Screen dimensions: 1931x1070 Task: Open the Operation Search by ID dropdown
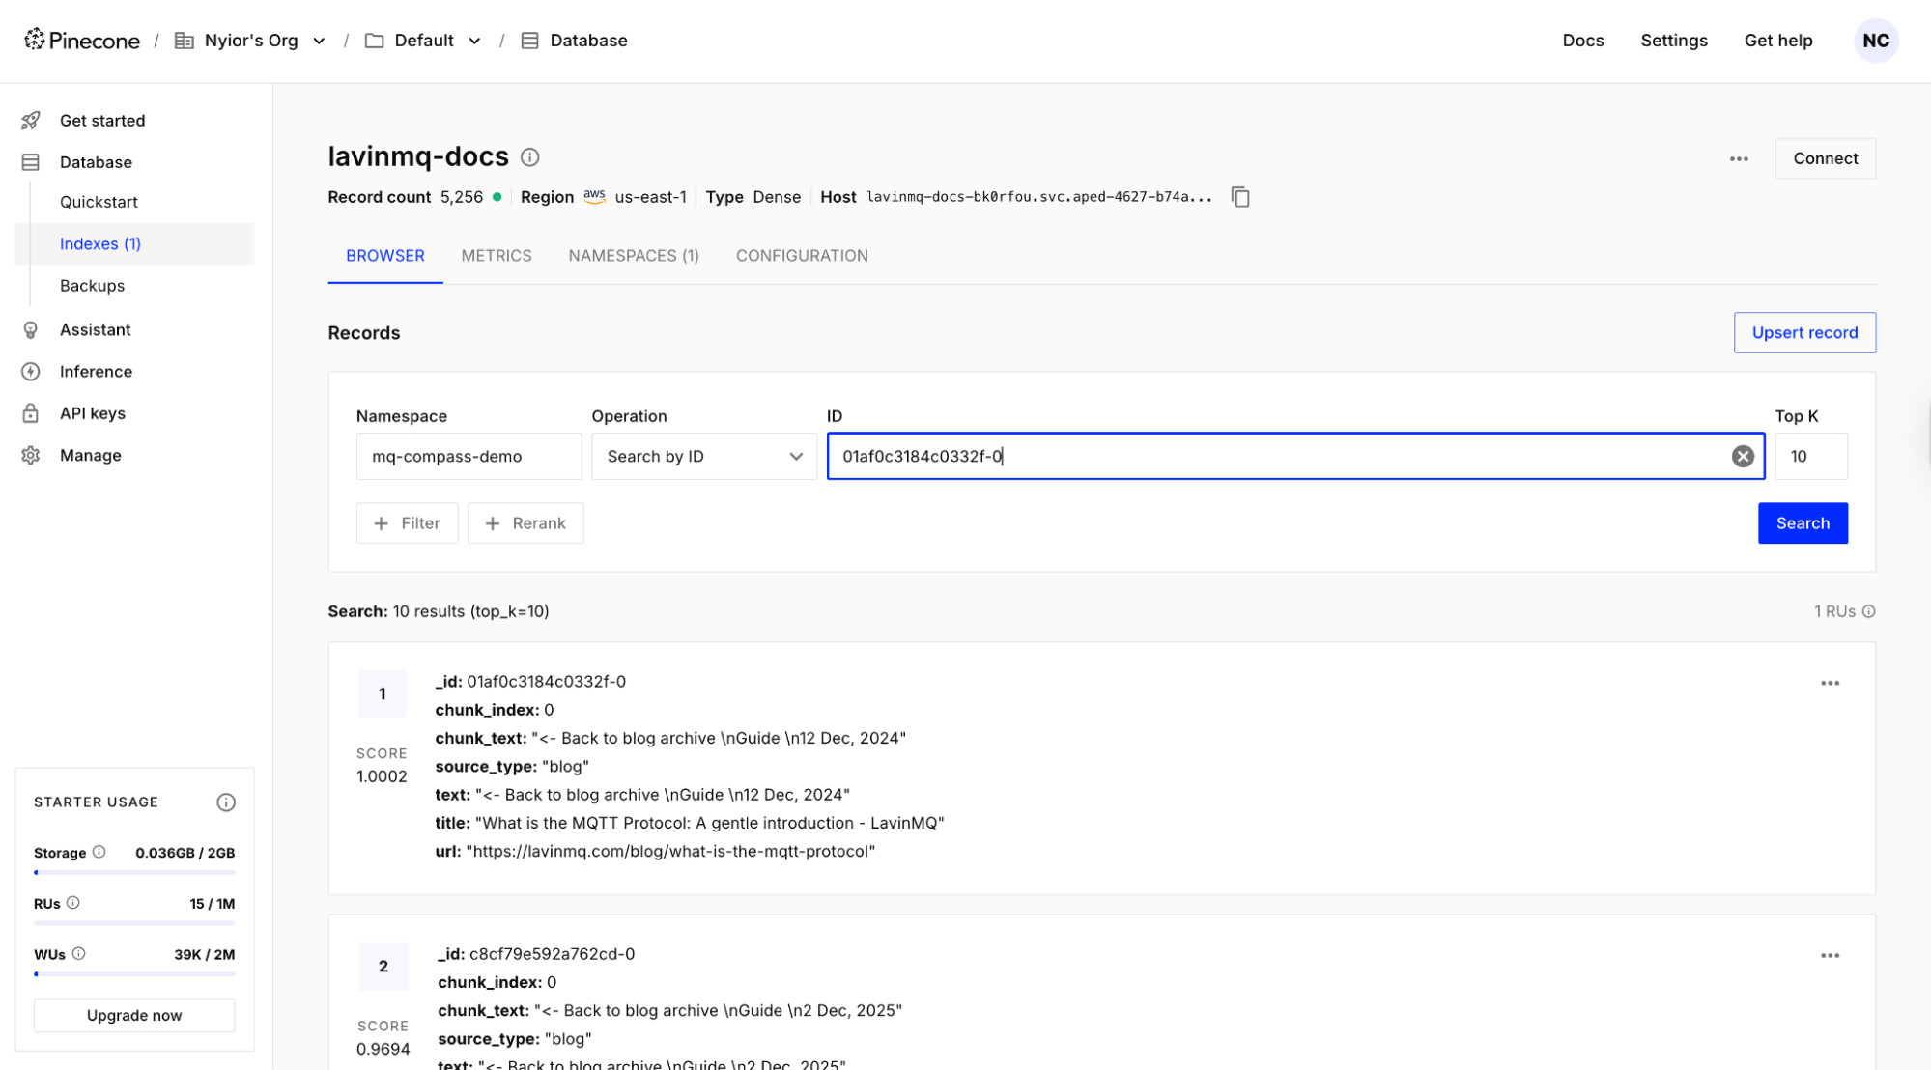(x=704, y=456)
